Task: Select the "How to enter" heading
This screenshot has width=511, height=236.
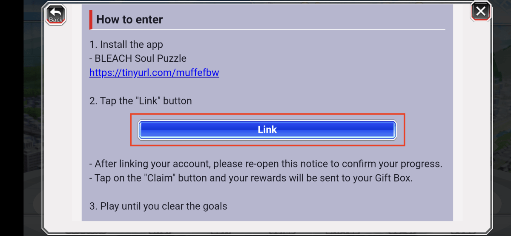Action: click(129, 19)
